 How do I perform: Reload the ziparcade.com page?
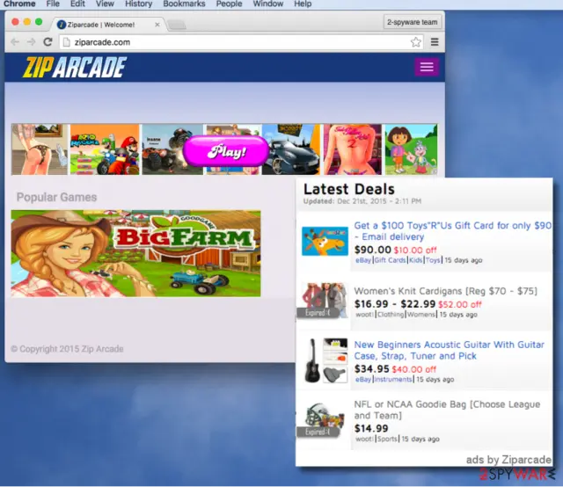click(x=48, y=42)
